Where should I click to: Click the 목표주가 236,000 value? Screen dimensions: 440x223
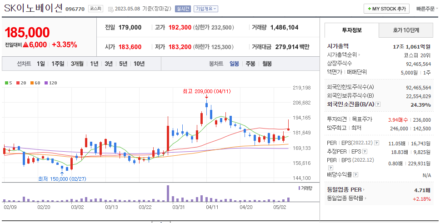(x=422, y=120)
